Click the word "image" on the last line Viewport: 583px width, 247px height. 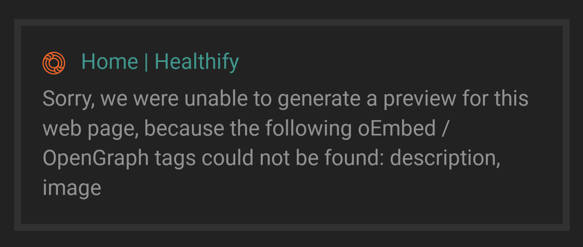[72, 188]
